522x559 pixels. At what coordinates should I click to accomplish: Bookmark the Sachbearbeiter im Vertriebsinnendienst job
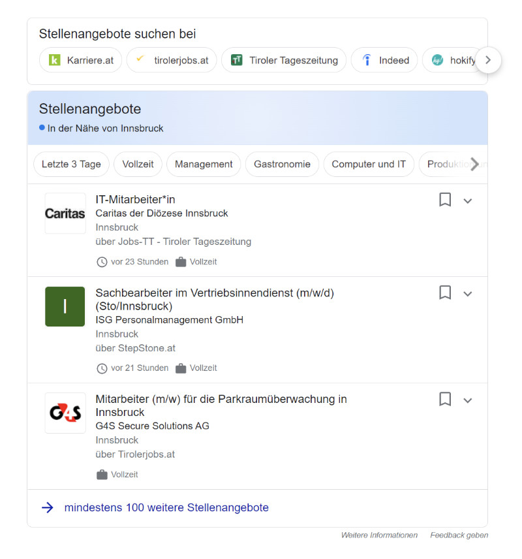coord(445,293)
